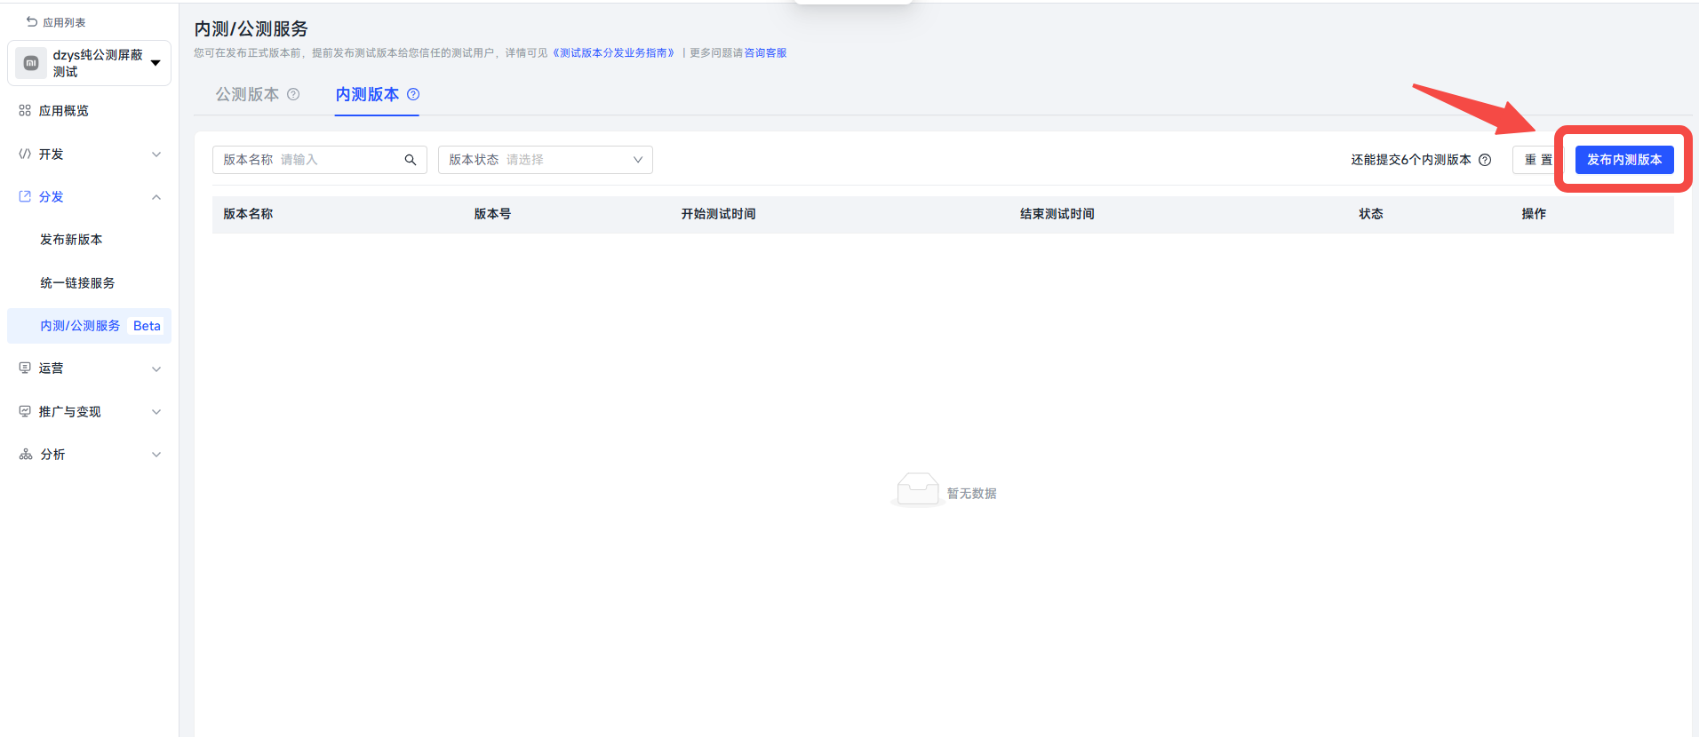Click the 运营 icon in sidebar
Screen dimensions: 1699x737
point(25,368)
